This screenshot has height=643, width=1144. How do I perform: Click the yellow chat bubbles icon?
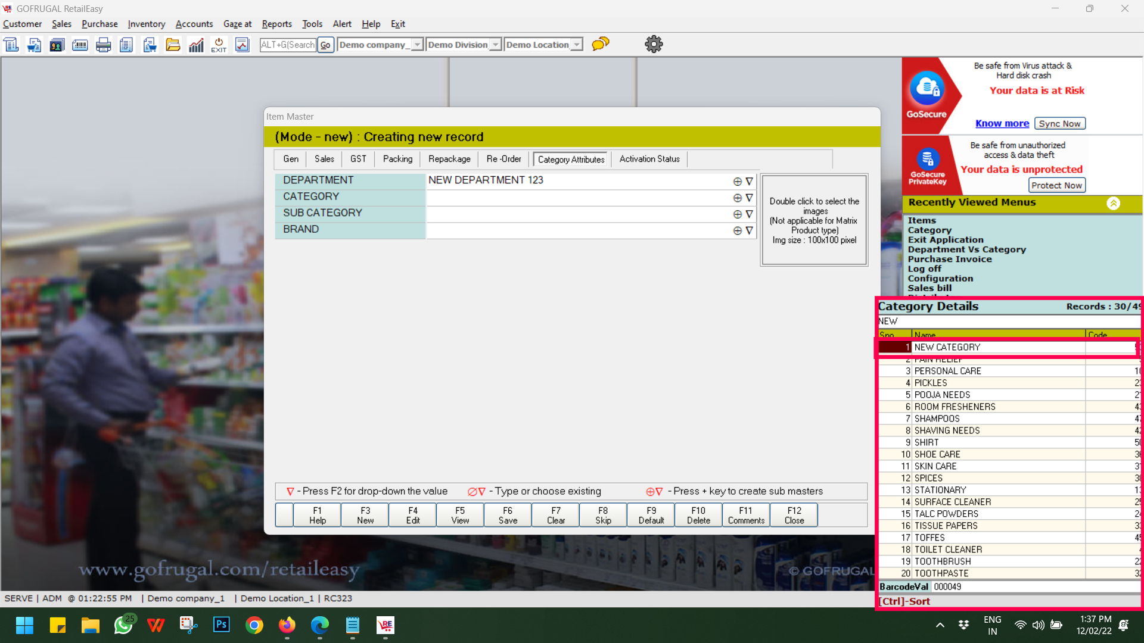[601, 44]
